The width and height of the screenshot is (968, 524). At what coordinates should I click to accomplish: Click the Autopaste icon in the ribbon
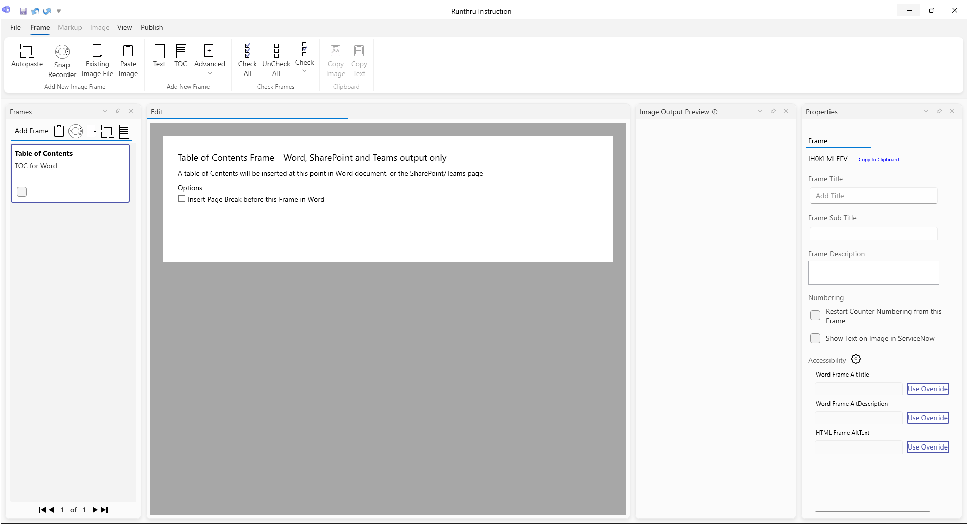27,51
